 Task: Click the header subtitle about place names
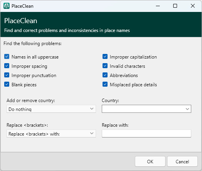point(67,30)
